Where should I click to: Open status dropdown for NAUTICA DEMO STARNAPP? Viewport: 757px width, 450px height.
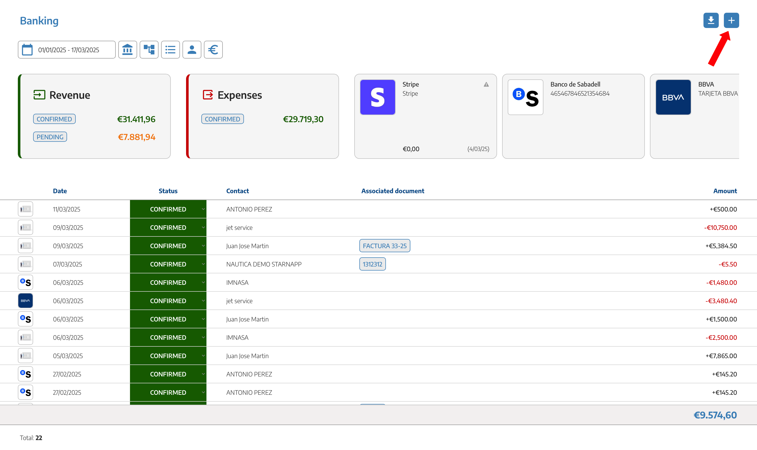point(168,264)
